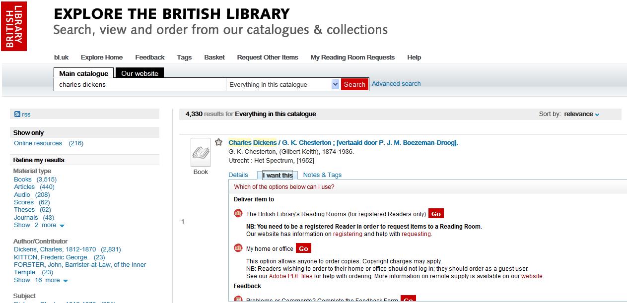Click the home or office delivery icon
The image size is (627, 303).
pyautogui.click(x=238, y=248)
